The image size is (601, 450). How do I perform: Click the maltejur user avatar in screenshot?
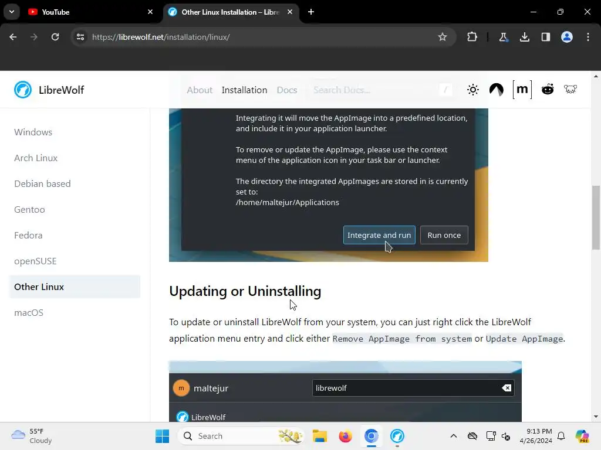coord(181,388)
